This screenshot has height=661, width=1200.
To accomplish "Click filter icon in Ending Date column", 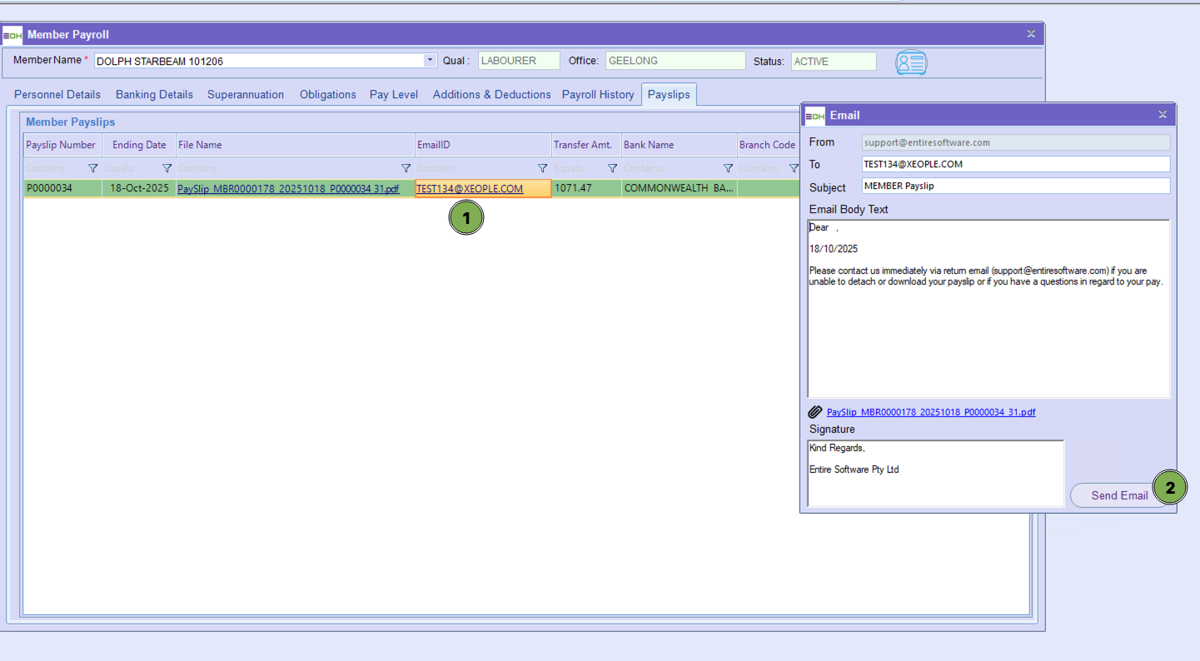I will tap(167, 168).
